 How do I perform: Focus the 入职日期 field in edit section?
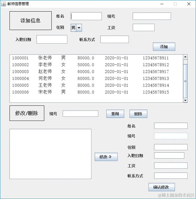[x=169, y=155]
